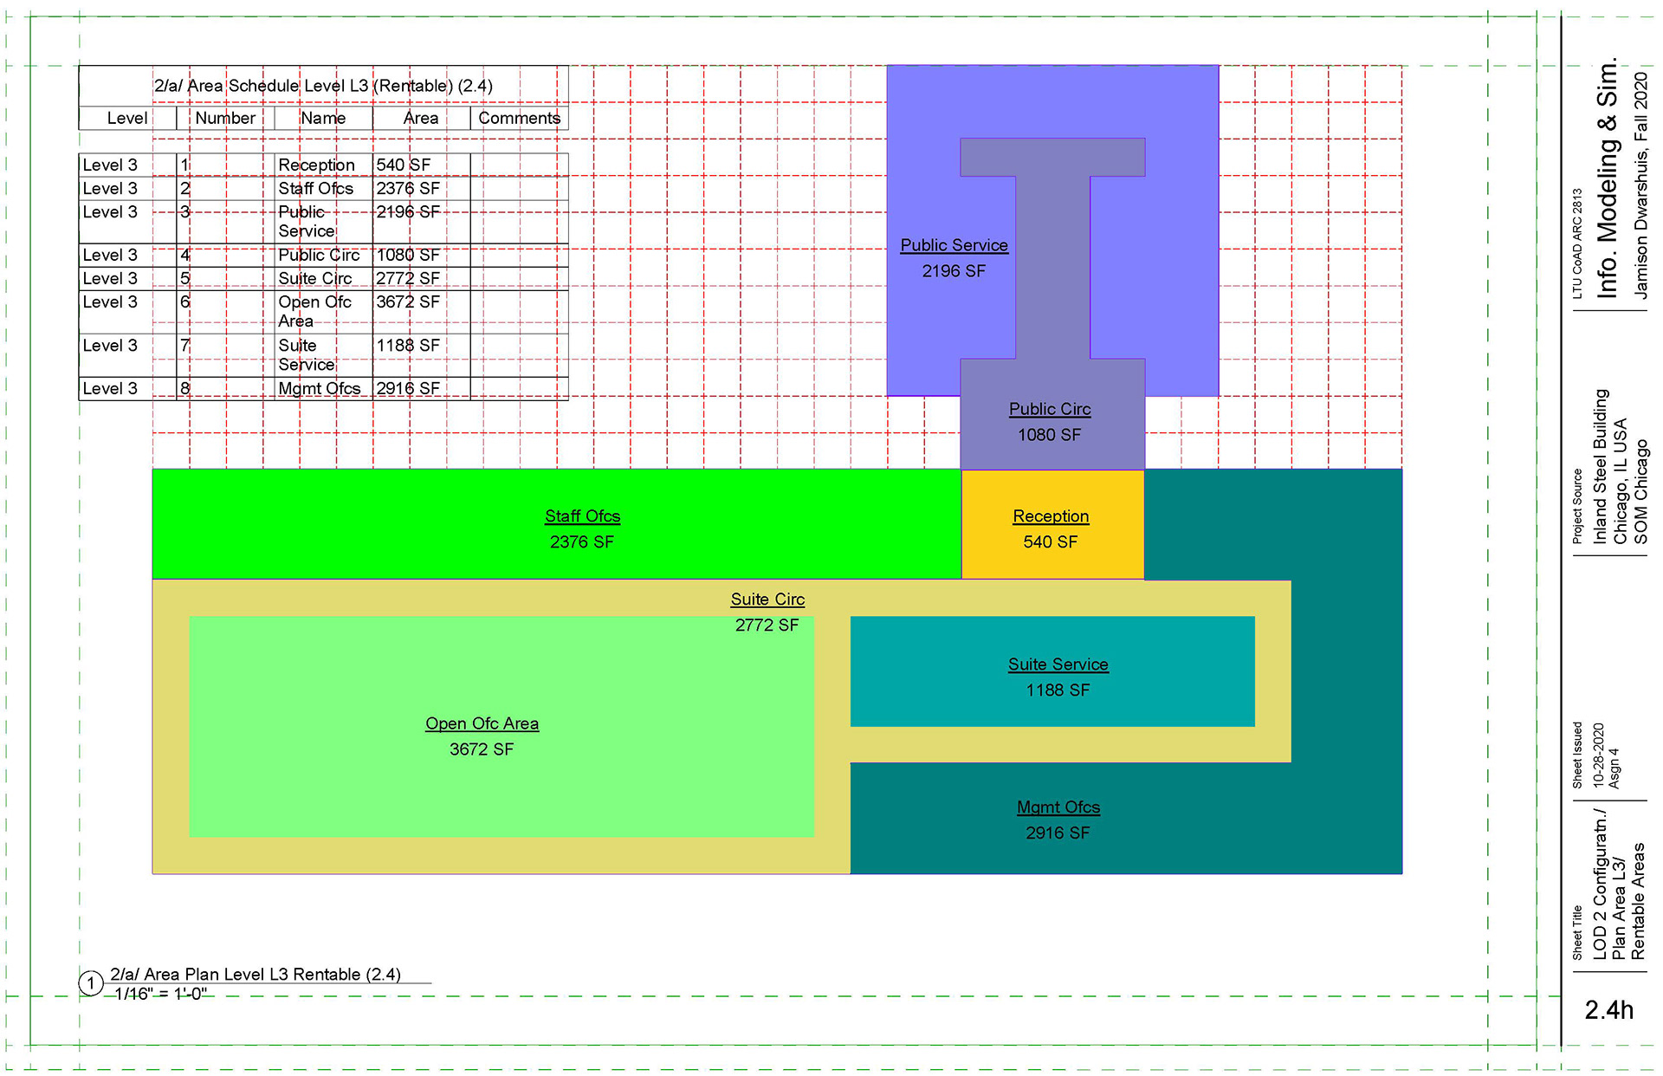Screen dimensions: 1663x1076
Task: Click the Number column header
Action: tap(225, 119)
